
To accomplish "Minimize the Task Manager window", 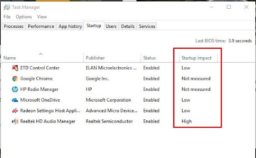I will 212,7.
